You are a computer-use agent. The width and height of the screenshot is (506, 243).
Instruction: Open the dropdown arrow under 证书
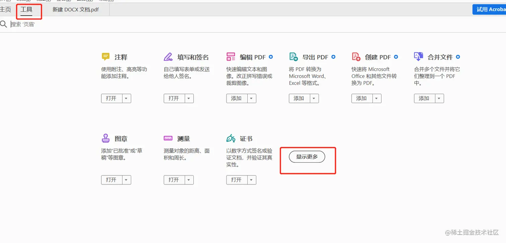point(251,180)
